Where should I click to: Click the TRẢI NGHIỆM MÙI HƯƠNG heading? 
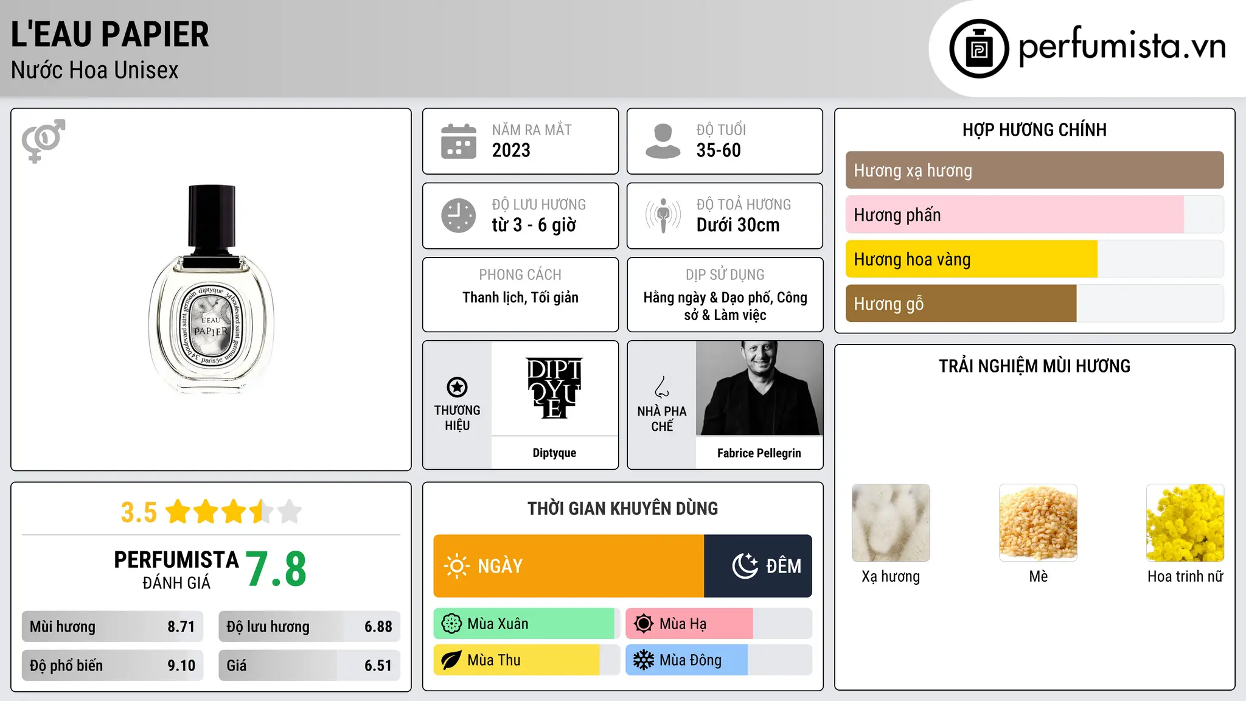(x=1034, y=366)
